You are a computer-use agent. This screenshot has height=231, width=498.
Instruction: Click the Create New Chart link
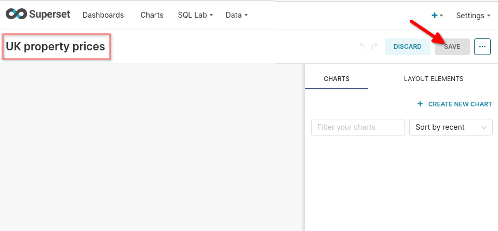[x=460, y=104]
